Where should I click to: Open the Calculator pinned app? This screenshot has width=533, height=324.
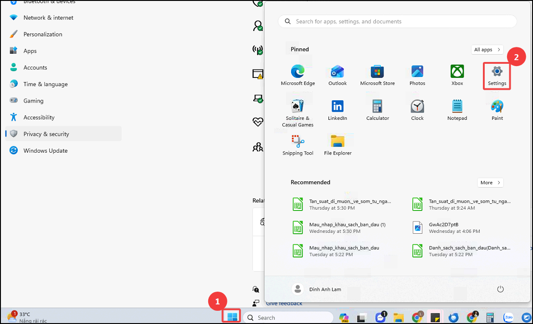(377, 110)
